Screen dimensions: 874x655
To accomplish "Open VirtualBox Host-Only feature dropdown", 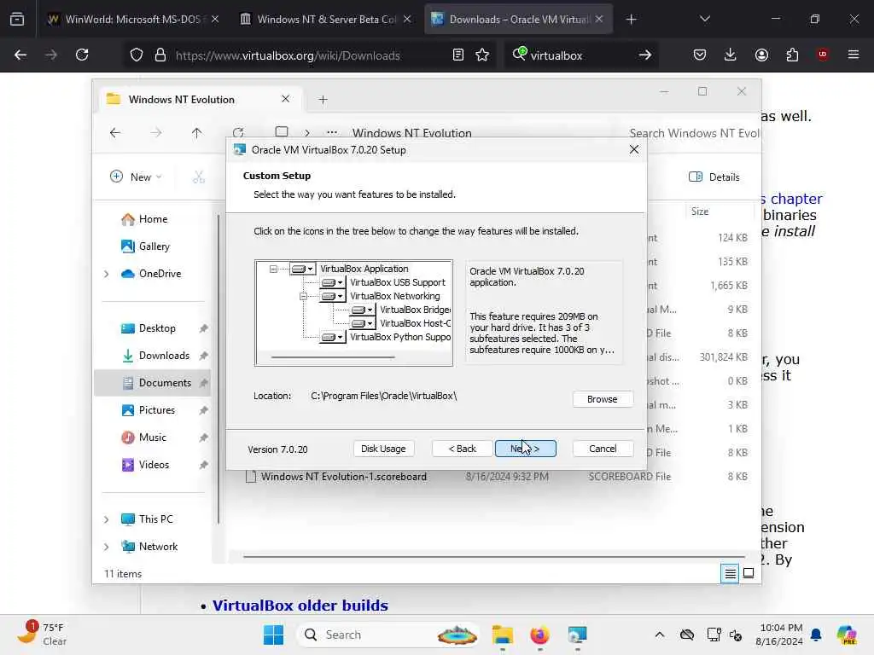I will click(362, 323).
